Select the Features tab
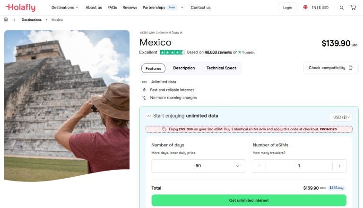The image size is (363, 208). point(153,68)
